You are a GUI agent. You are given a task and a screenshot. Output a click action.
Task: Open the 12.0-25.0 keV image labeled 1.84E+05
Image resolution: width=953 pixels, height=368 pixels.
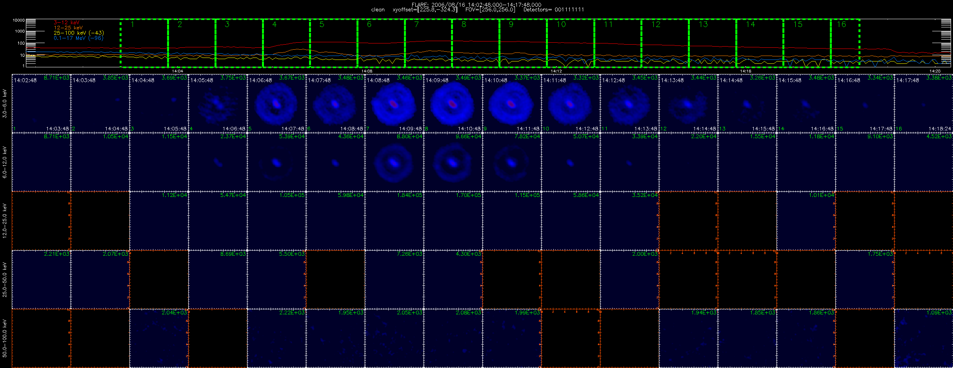[394, 221]
